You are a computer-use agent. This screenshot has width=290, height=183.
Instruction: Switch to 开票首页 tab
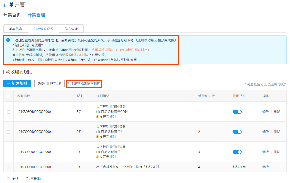pos(12,15)
